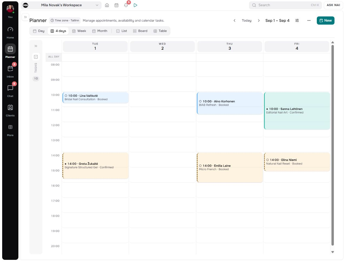The image size is (346, 262).
Task: Toggle the tasks checkbox icon
Action: point(36,57)
